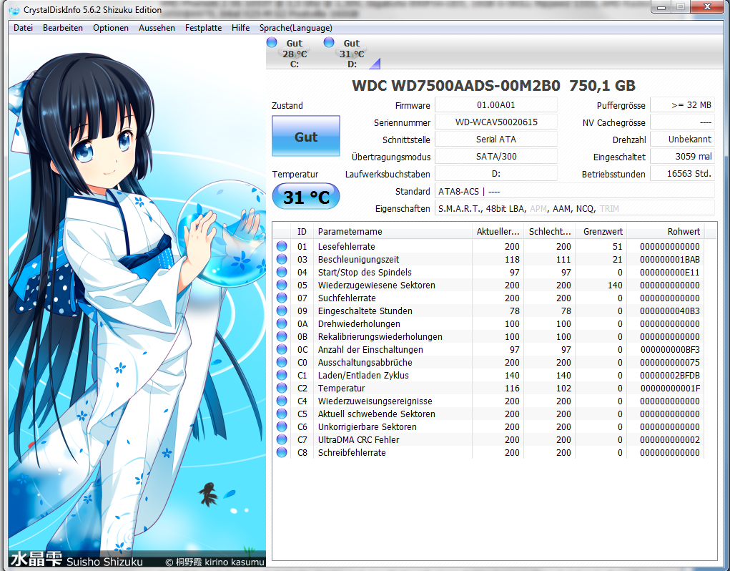Click the Wiederzugewiesene Sektoren parameter name
The height and width of the screenshot is (571, 730).
click(376, 285)
